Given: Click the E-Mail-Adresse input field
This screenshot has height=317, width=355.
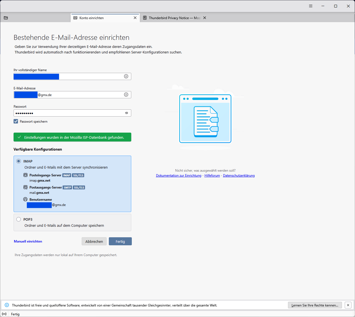Looking at the screenshot, I should [x=72, y=95].
